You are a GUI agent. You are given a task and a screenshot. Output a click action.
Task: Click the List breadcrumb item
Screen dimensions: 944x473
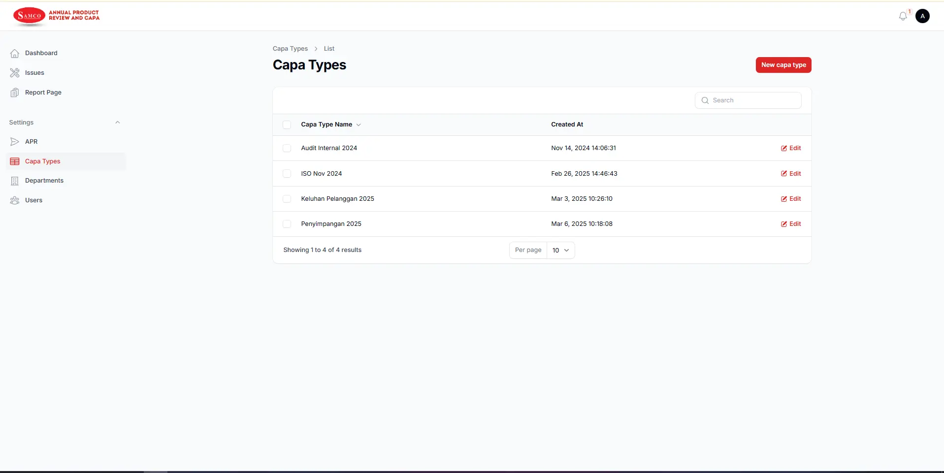[x=328, y=48]
